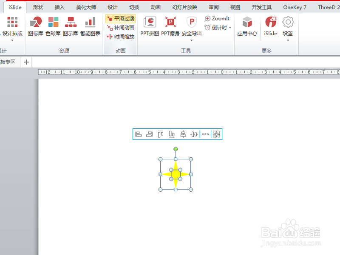Switch to the ThreeD ribbon tab
Image resolution: width=340 pixels, height=255 pixels.
[x=328, y=7]
